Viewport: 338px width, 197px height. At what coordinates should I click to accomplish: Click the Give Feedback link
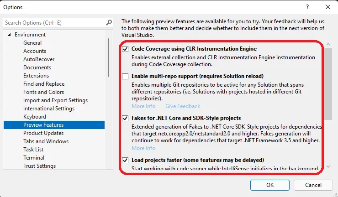[x=183, y=106]
